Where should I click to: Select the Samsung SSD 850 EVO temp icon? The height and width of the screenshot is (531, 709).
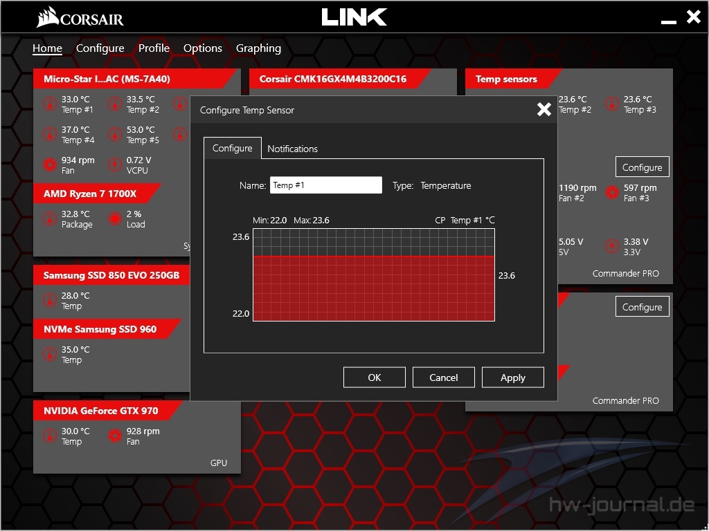click(x=50, y=301)
